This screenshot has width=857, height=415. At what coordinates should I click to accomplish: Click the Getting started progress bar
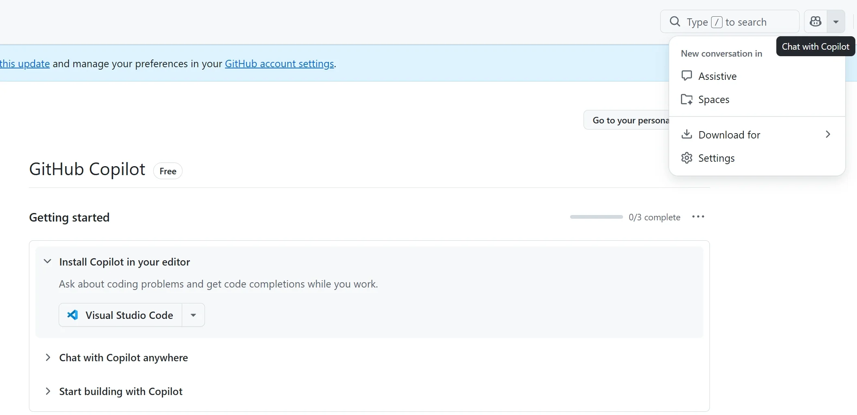coord(595,217)
